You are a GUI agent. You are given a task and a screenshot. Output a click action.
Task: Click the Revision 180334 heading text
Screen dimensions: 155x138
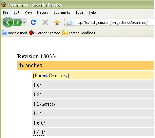[37, 56]
